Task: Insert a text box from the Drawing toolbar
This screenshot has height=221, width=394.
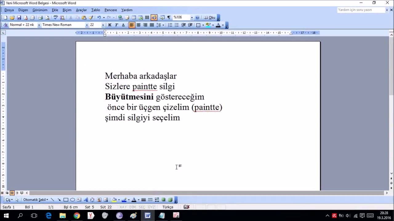Action: 79,200
